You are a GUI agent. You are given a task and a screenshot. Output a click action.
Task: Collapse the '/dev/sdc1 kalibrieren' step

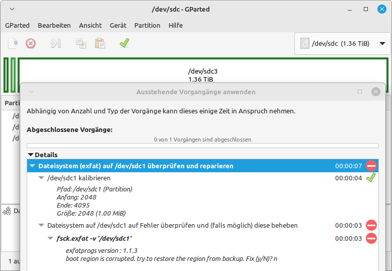[x=41, y=178]
